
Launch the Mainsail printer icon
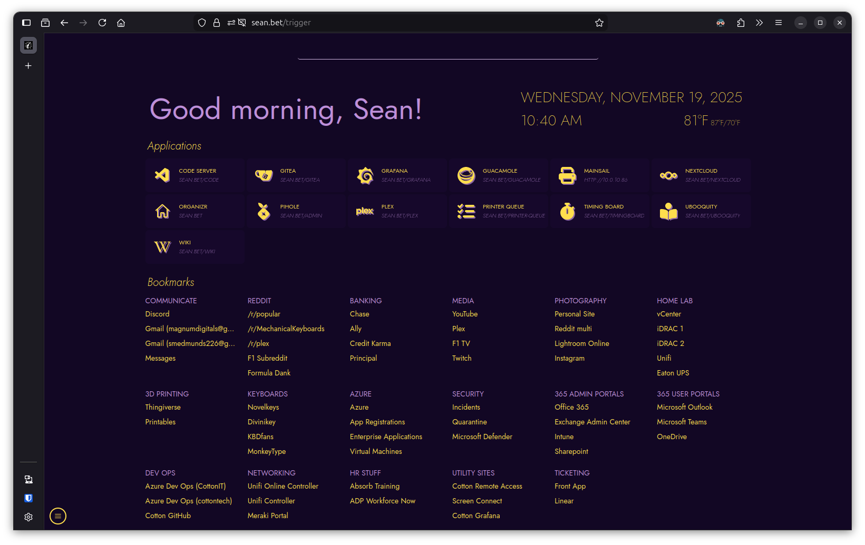click(567, 175)
